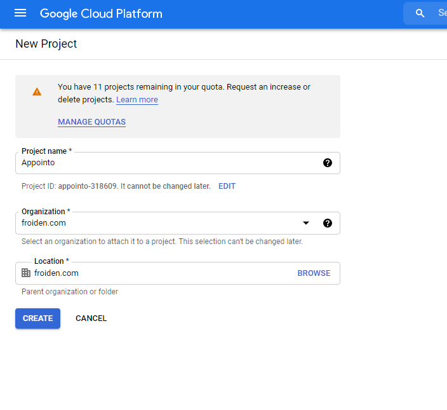Open the hamburger navigation menu
The image size is (447, 410).
click(20, 13)
